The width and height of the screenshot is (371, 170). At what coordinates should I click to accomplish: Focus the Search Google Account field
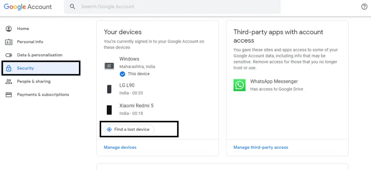172,7
